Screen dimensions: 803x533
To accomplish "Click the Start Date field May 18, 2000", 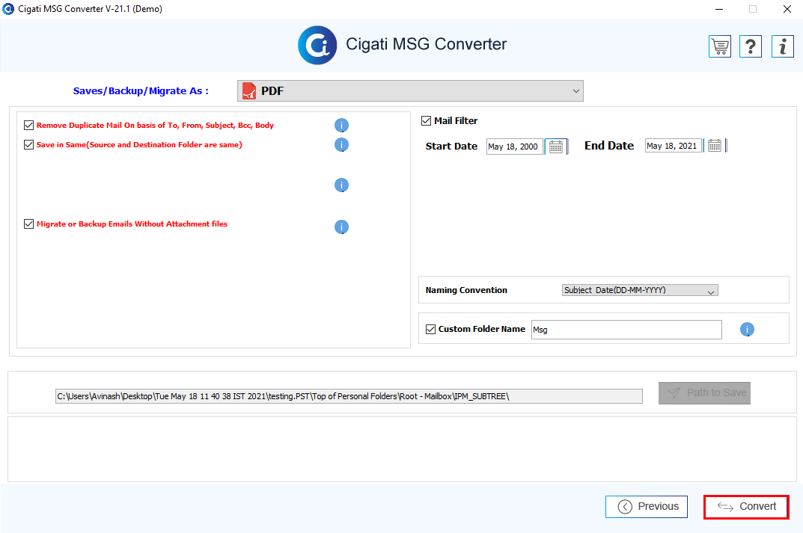I will (514, 147).
